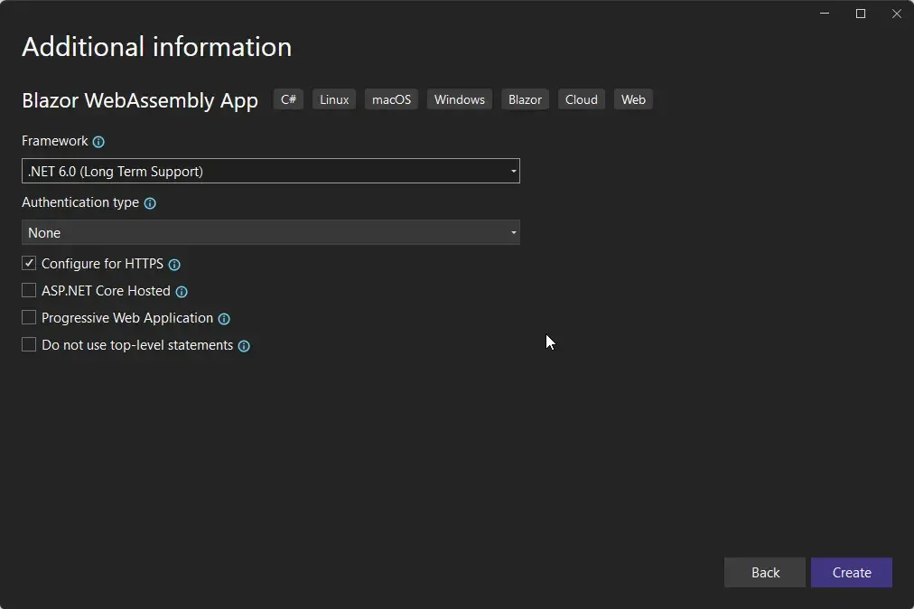This screenshot has height=609, width=914.
Task: Disable the Configure for HTTPS option
Action: (28, 263)
